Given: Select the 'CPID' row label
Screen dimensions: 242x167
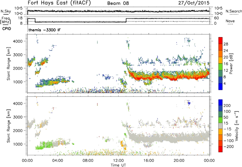Looking at the screenshot, I should click(x=7, y=29).
